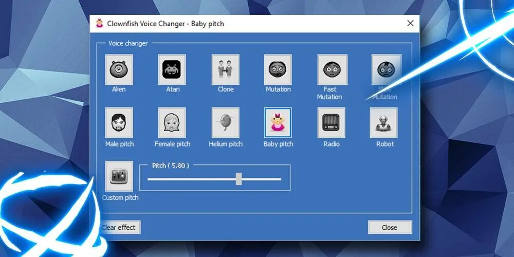This screenshot has height=257, width=514.
Task: Choose the Atari voice effect icon
Action: (172, 69)
